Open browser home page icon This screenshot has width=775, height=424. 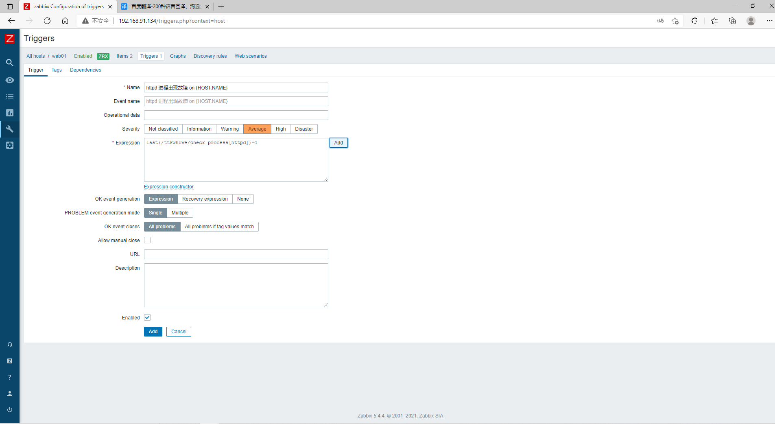tap(65, 21)
